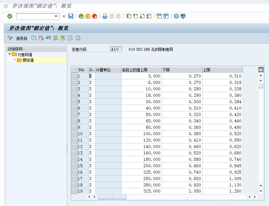
Task: Select row 15 with its row selector
Action: (x=74, y=166)
